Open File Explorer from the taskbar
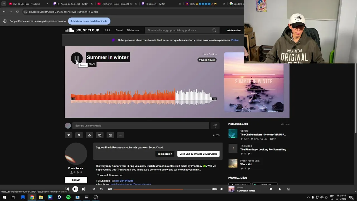 coord(41,197)
